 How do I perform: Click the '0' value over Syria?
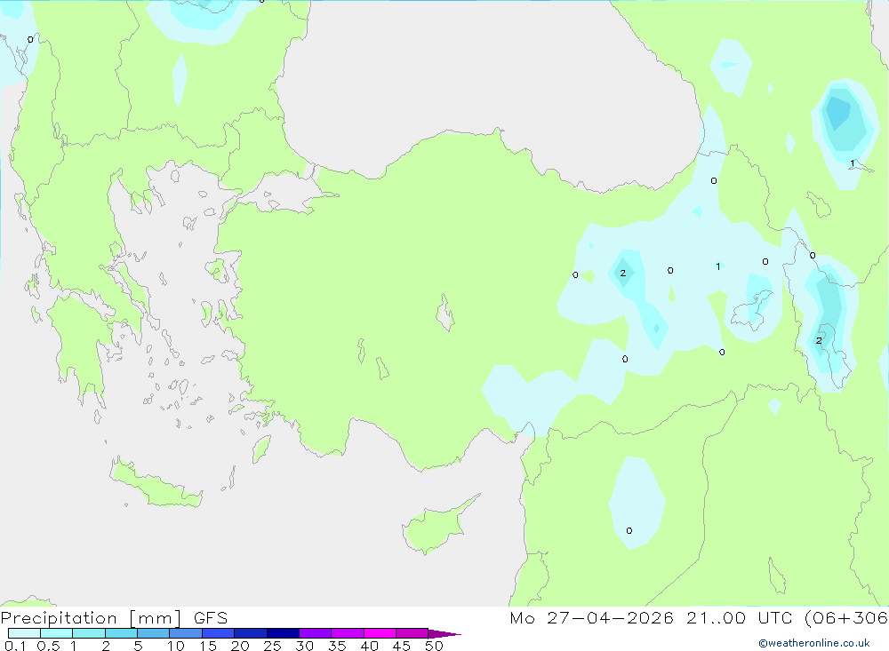pos(629,531)
